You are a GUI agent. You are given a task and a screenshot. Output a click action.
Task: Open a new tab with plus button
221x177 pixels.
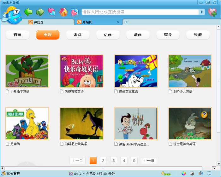126,22
